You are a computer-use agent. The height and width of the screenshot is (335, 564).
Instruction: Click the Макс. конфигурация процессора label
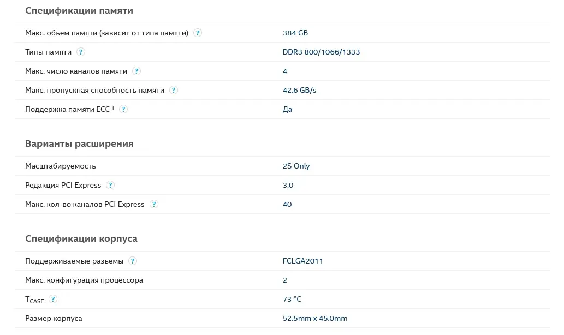tap(84, 280)
